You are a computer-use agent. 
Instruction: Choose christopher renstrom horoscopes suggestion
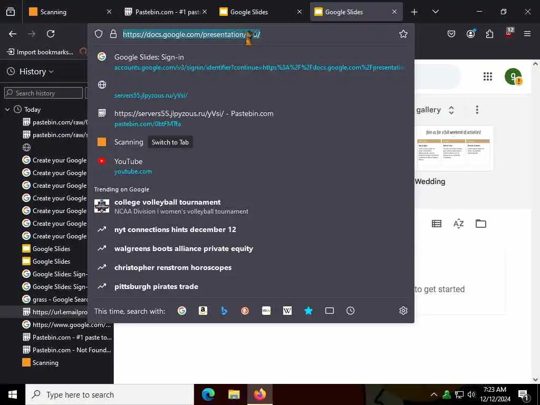(250, 267)
